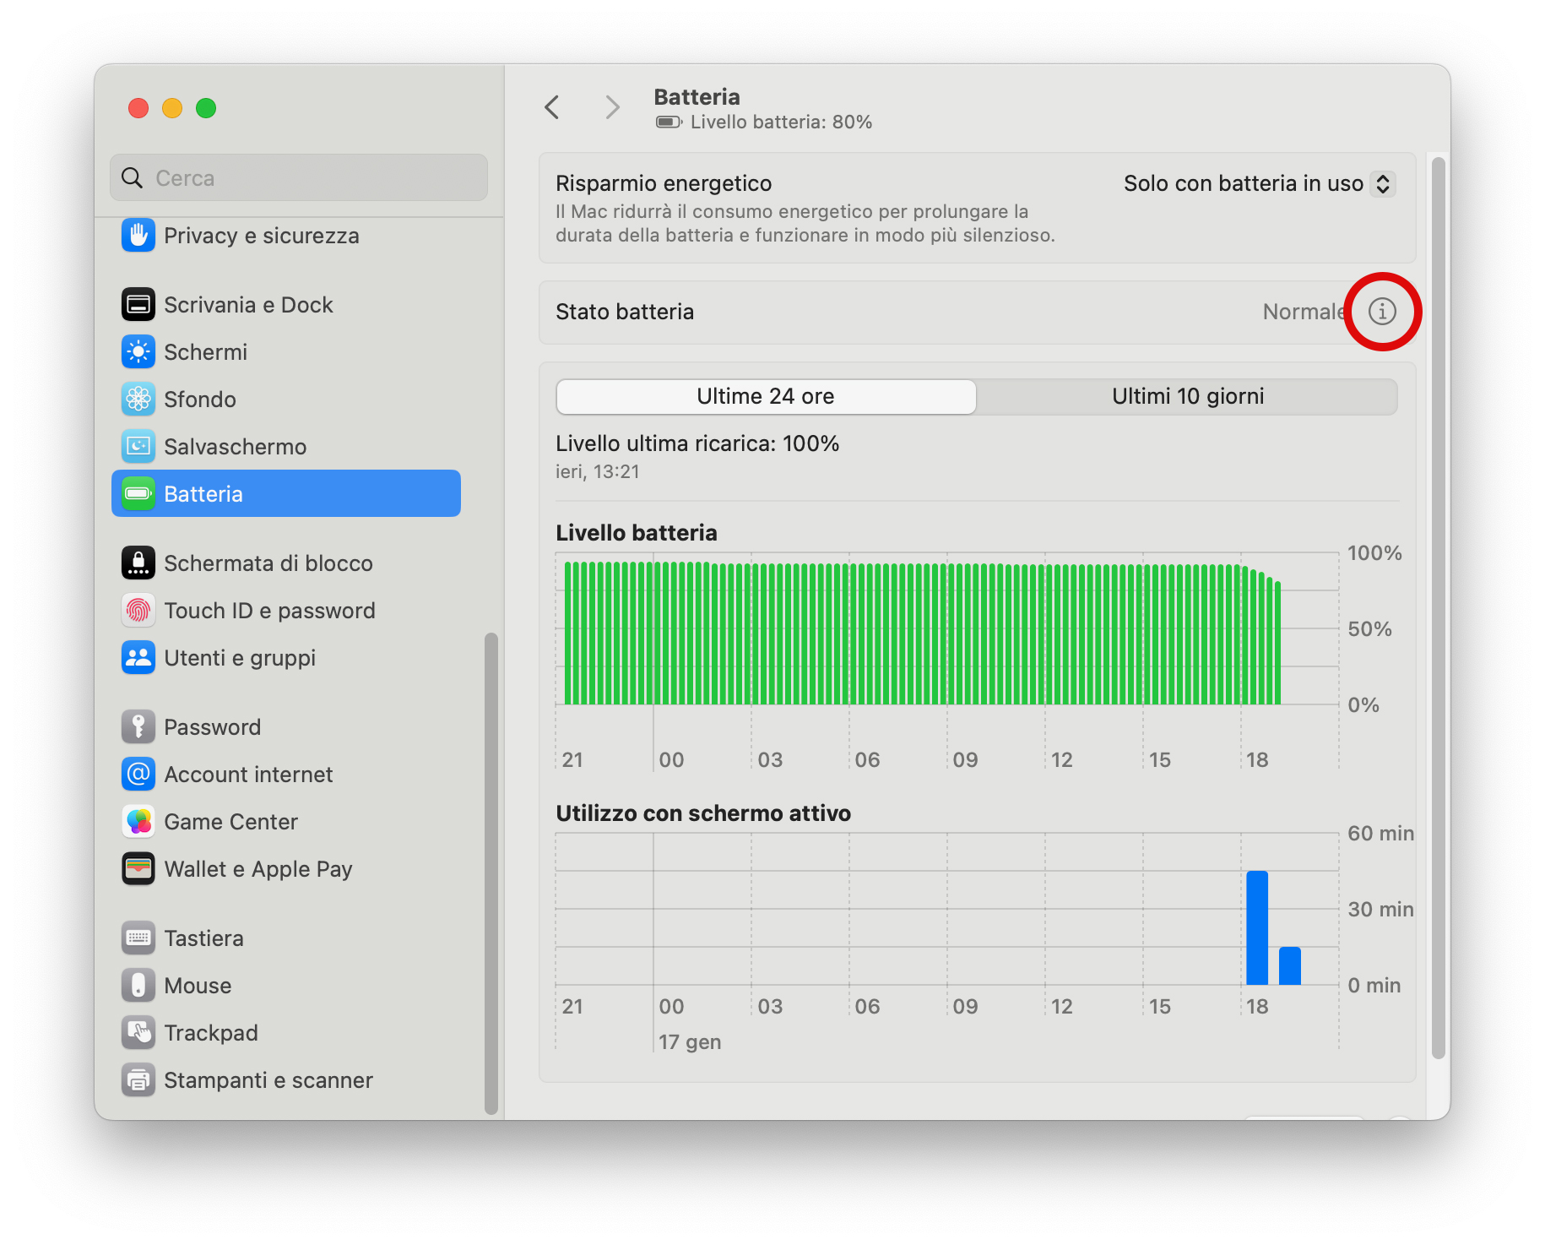
Task: Open Risparmio energetico popup menu
Action: (1258, 184)
